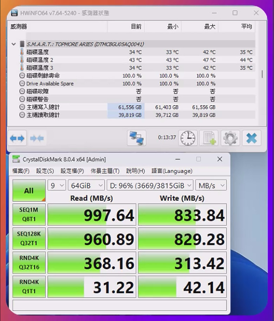
Task: Open the drive selection dropdown D: 96%
Action: 150,186
